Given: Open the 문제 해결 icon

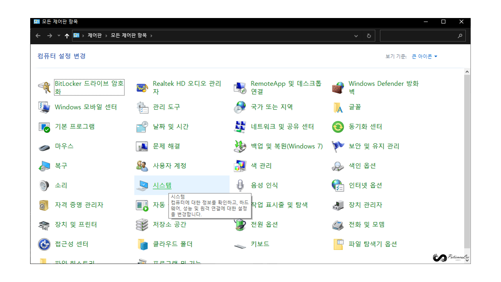Looking at the screenshot, I should tap(142, 146).
